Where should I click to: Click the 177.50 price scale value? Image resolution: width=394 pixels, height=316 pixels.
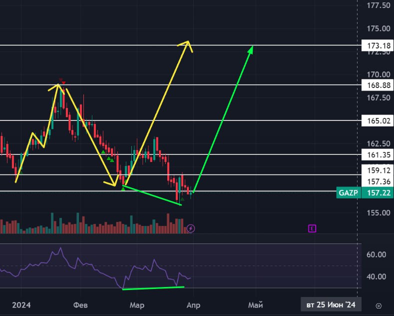(x=379, y=5)
